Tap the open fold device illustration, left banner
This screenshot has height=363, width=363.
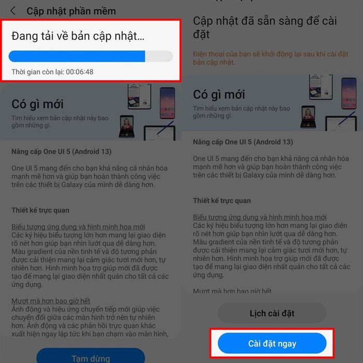[x=139, y=96]
